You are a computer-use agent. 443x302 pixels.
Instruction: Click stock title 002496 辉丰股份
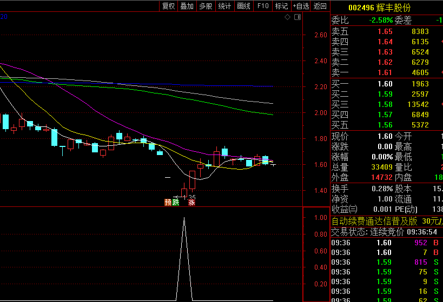(x=379, y=8)
